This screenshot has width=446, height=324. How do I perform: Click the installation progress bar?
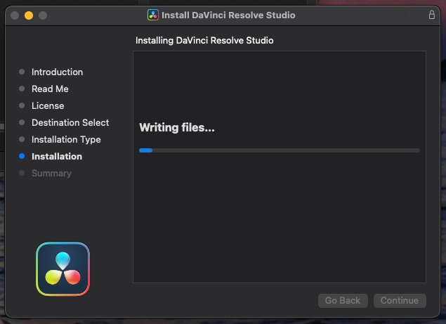pos(280,150)
